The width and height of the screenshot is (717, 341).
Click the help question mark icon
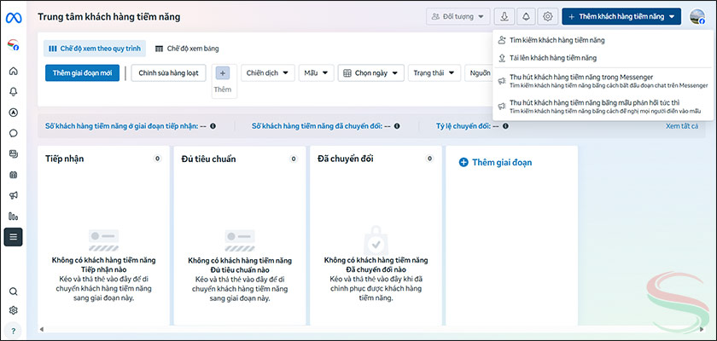tap(13, 330)
